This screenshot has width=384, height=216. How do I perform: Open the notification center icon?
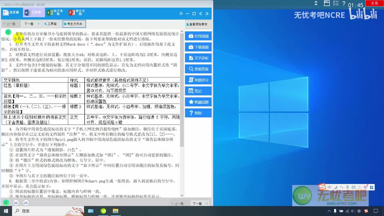click(x=375, y=211)
